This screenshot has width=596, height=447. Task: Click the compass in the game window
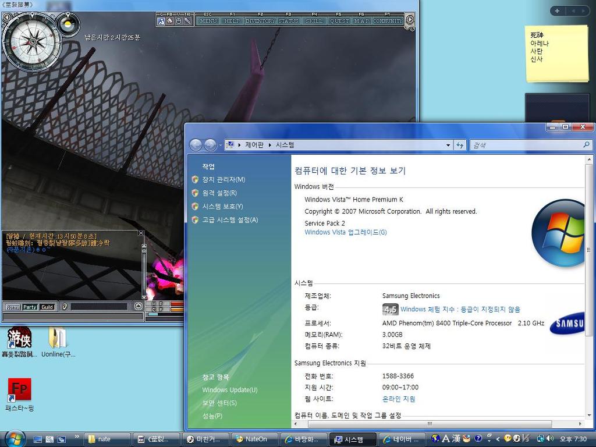(32, 41)
